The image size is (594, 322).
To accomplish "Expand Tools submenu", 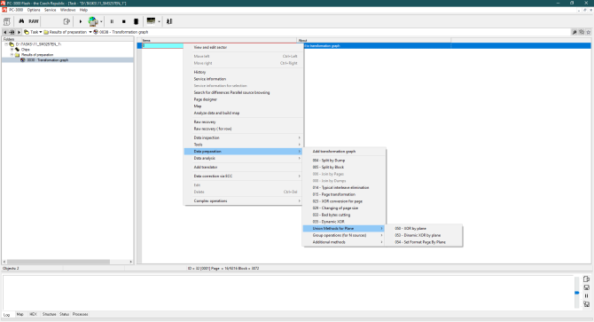I will click(243, 145).
